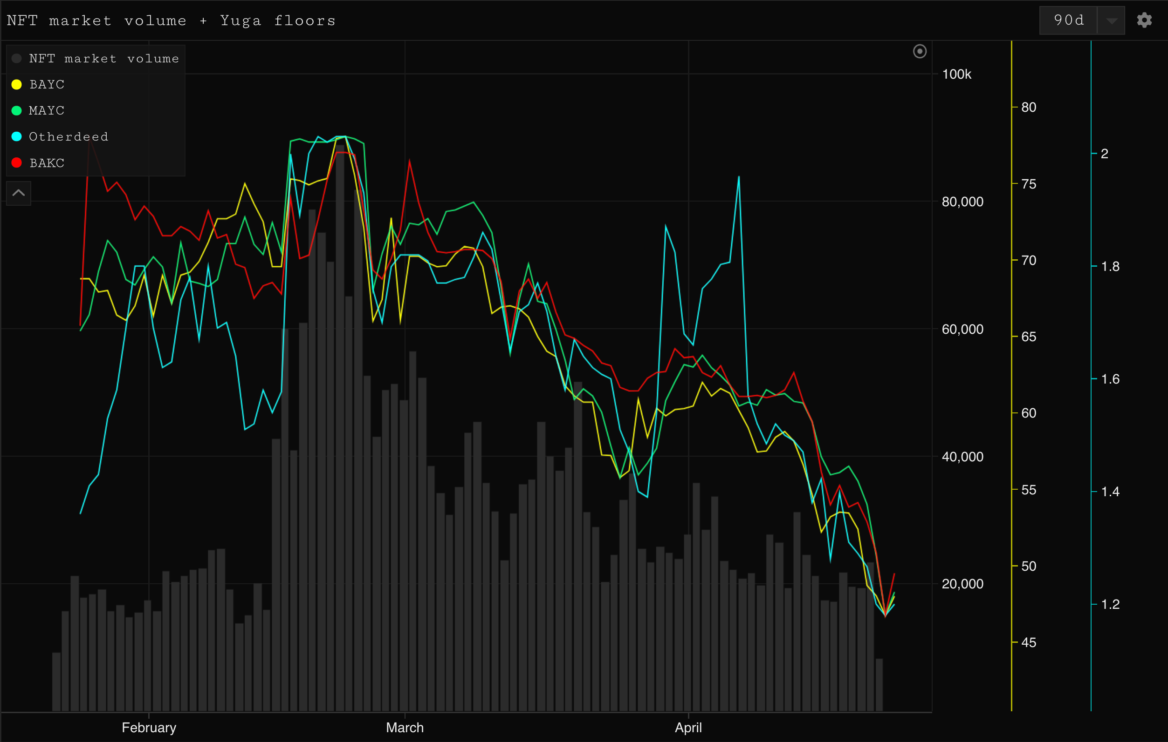Click the 1.4 tick on cyan axis
This screenshot has height=742, width=1168.
tap(1110, 492)
